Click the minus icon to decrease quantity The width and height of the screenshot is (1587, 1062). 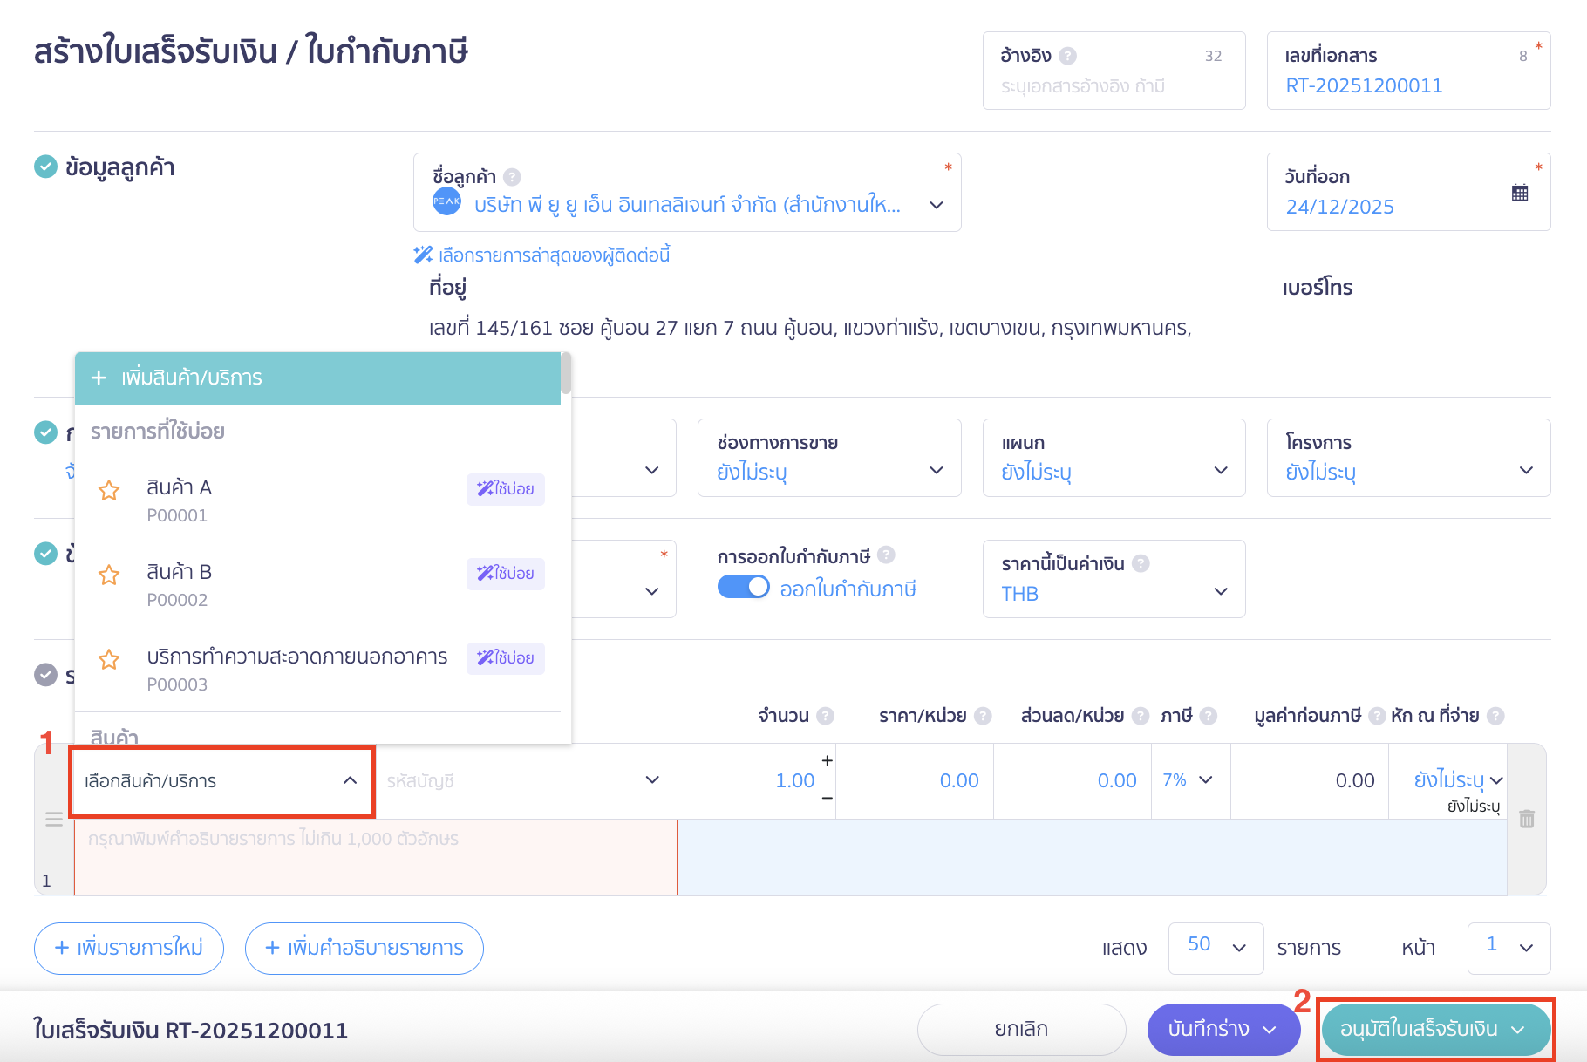point(827,798)
